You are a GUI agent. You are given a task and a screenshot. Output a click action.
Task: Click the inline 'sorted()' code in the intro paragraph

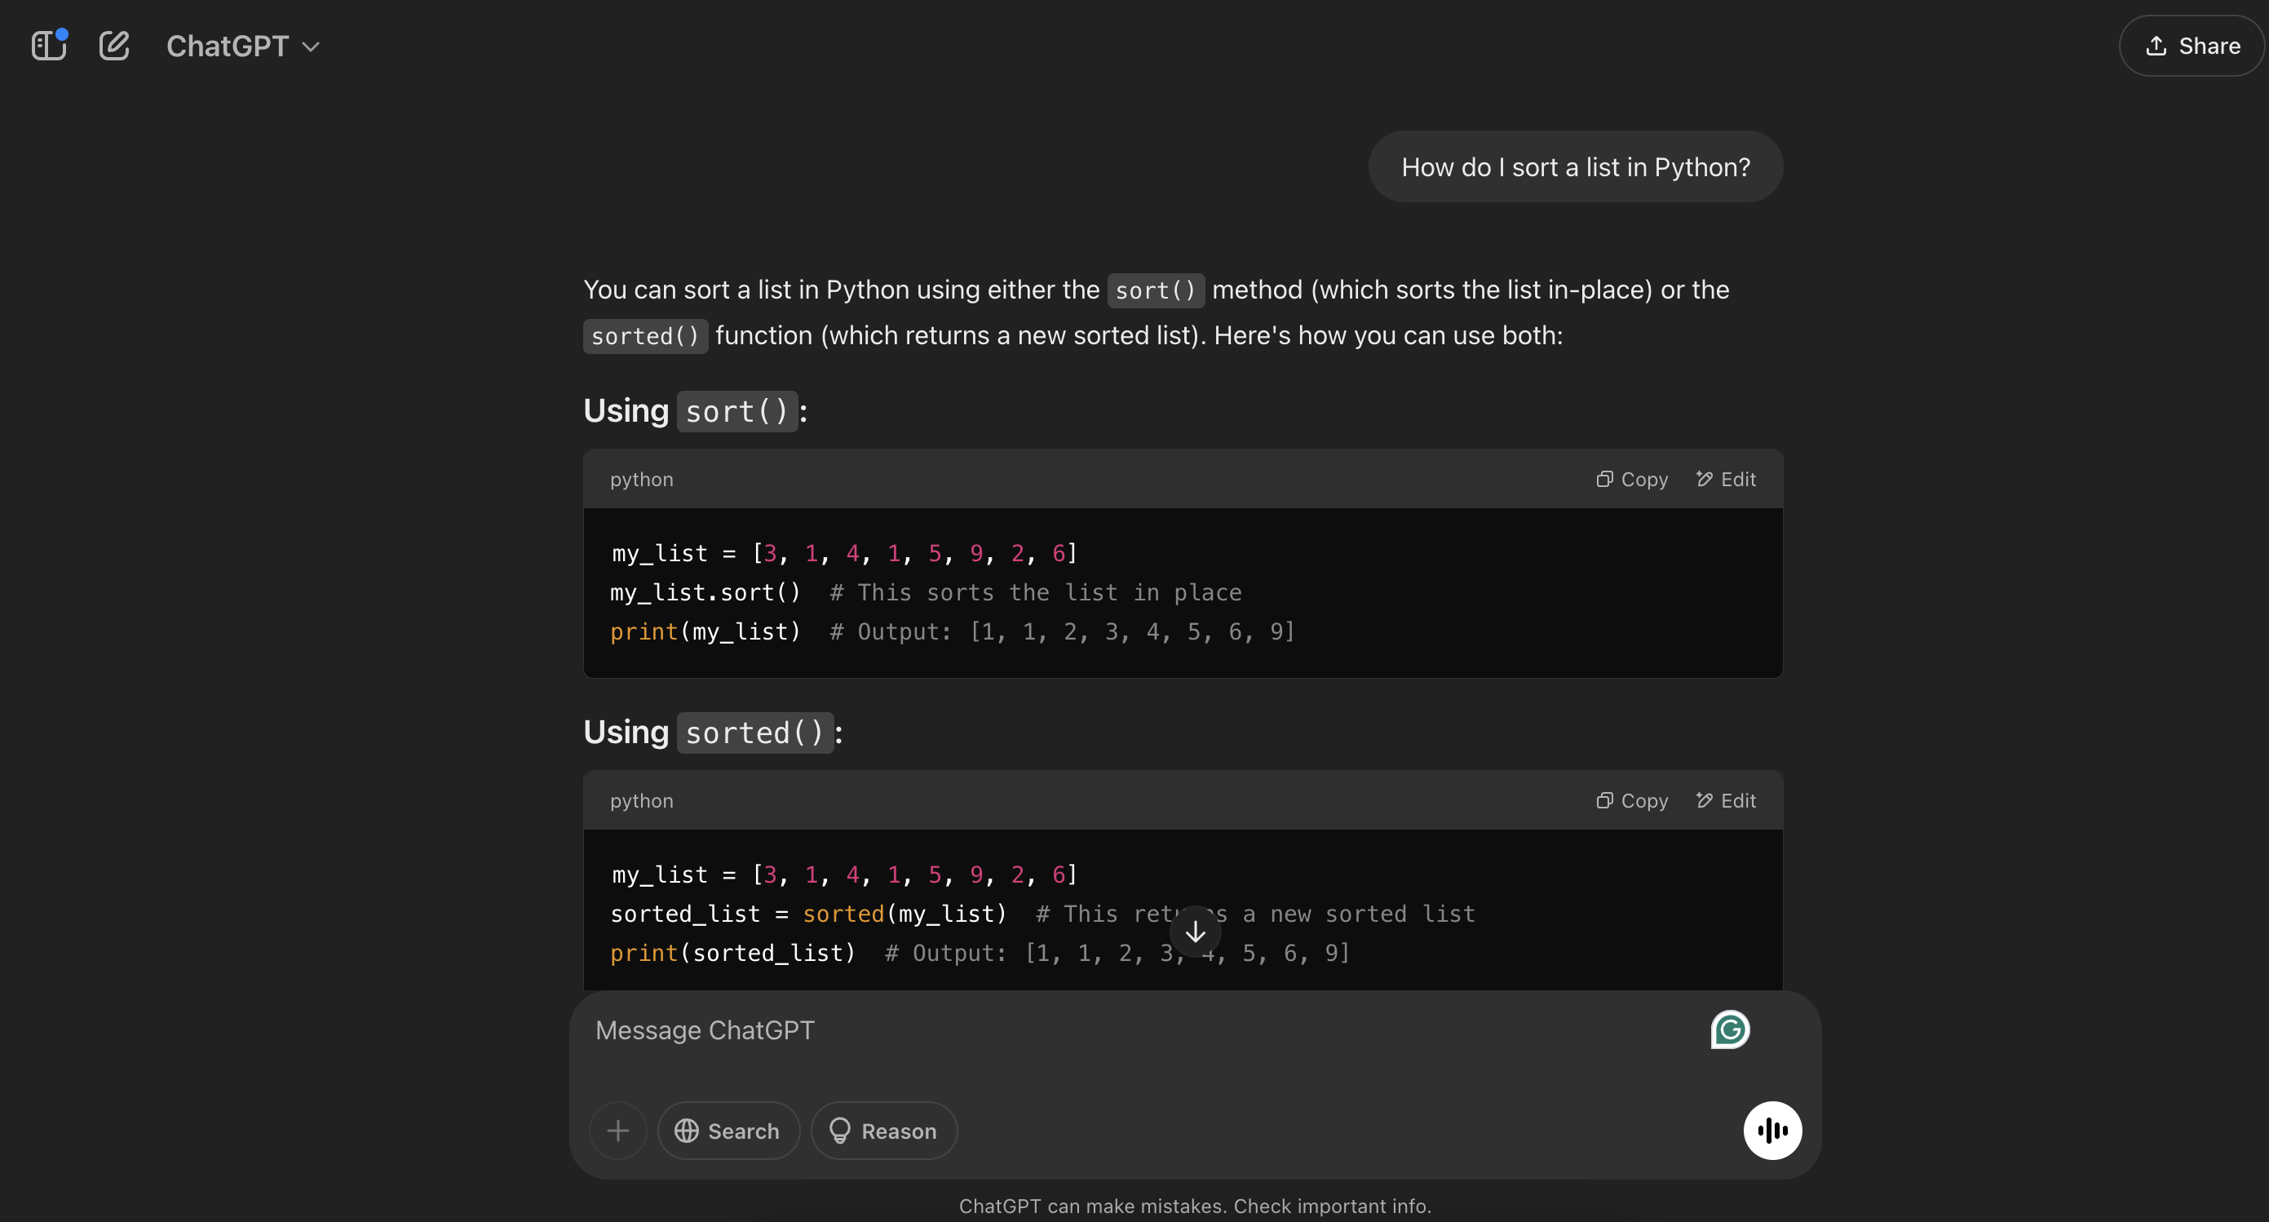[x=645, y=337]
